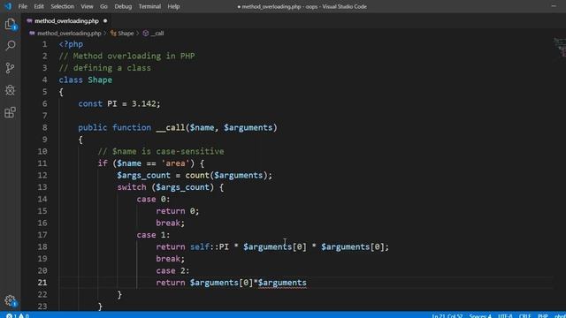
Task: Click the '__call' function name on line 8
Action: [171, 127]
